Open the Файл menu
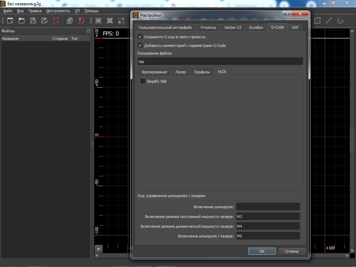The image size is (356, 267). (x=8, y=11)
